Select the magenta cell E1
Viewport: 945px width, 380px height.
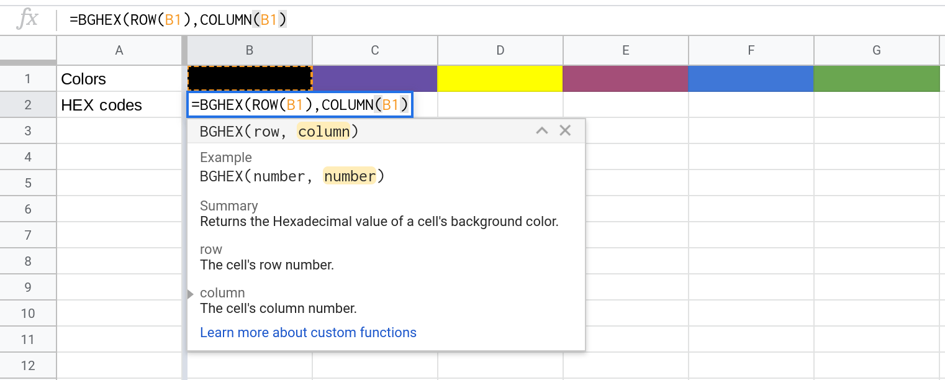click(626, 79)
